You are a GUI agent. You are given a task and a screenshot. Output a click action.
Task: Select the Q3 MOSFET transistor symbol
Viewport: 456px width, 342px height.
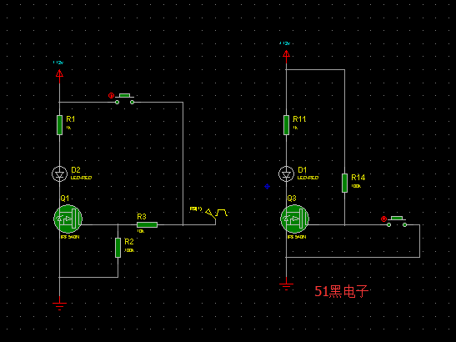(294, 219)
